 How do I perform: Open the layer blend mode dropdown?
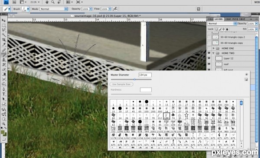pyautogui.click(x=222, y=23)
